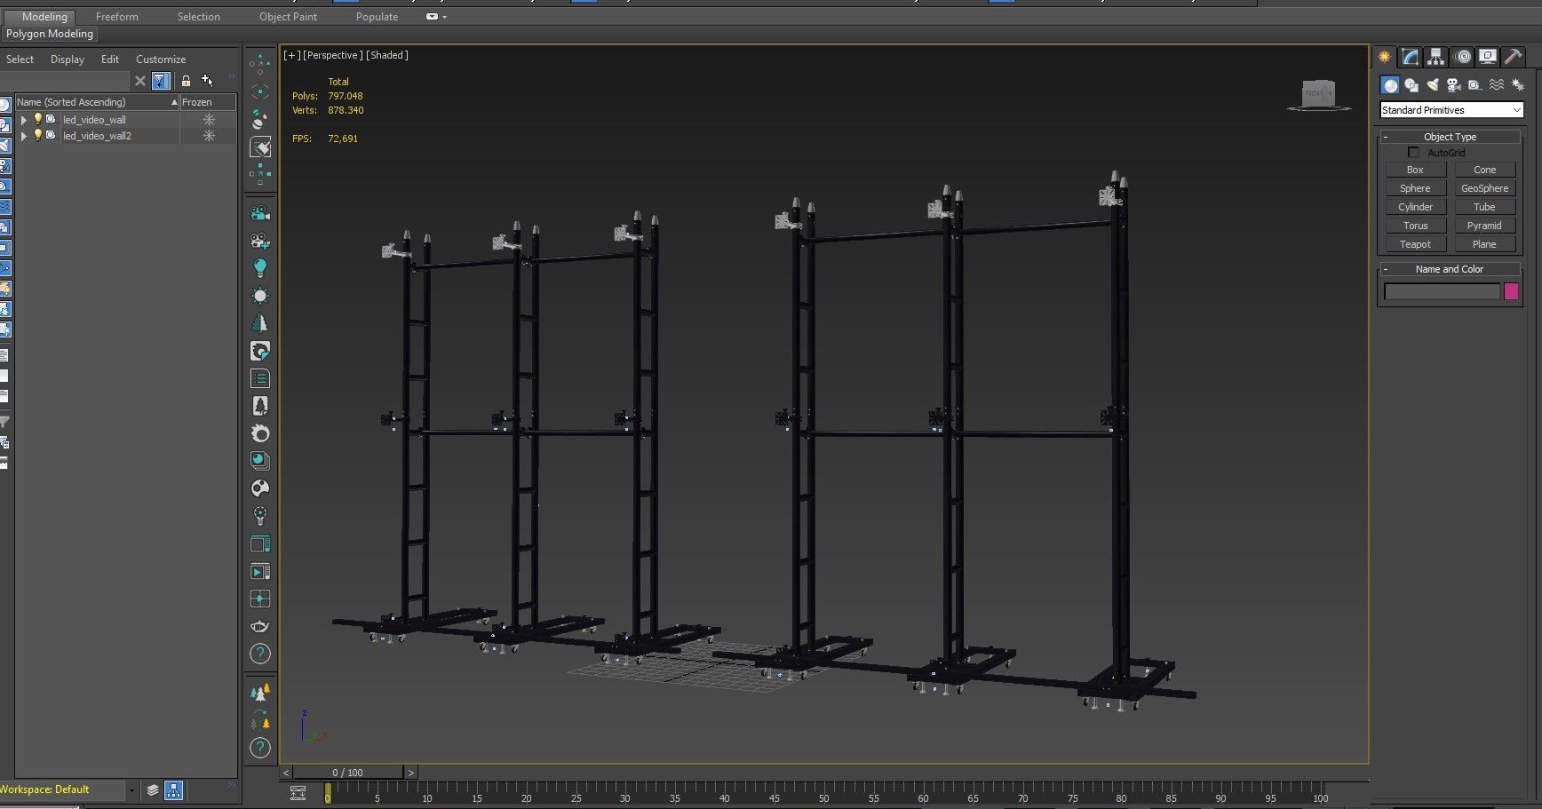This screenshot has height=809, width=1542.
Task: Expand the led_video_wall tree node
Action: pyautogui.click(x=24, y=120)
